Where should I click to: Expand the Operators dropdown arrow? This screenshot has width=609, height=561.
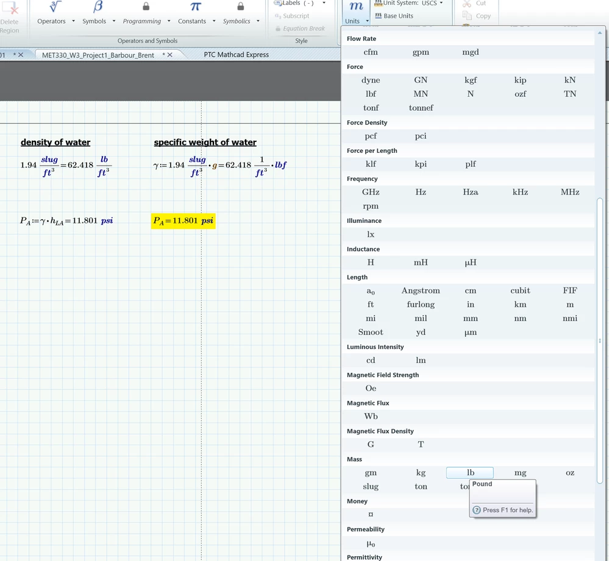coord(73,21)
